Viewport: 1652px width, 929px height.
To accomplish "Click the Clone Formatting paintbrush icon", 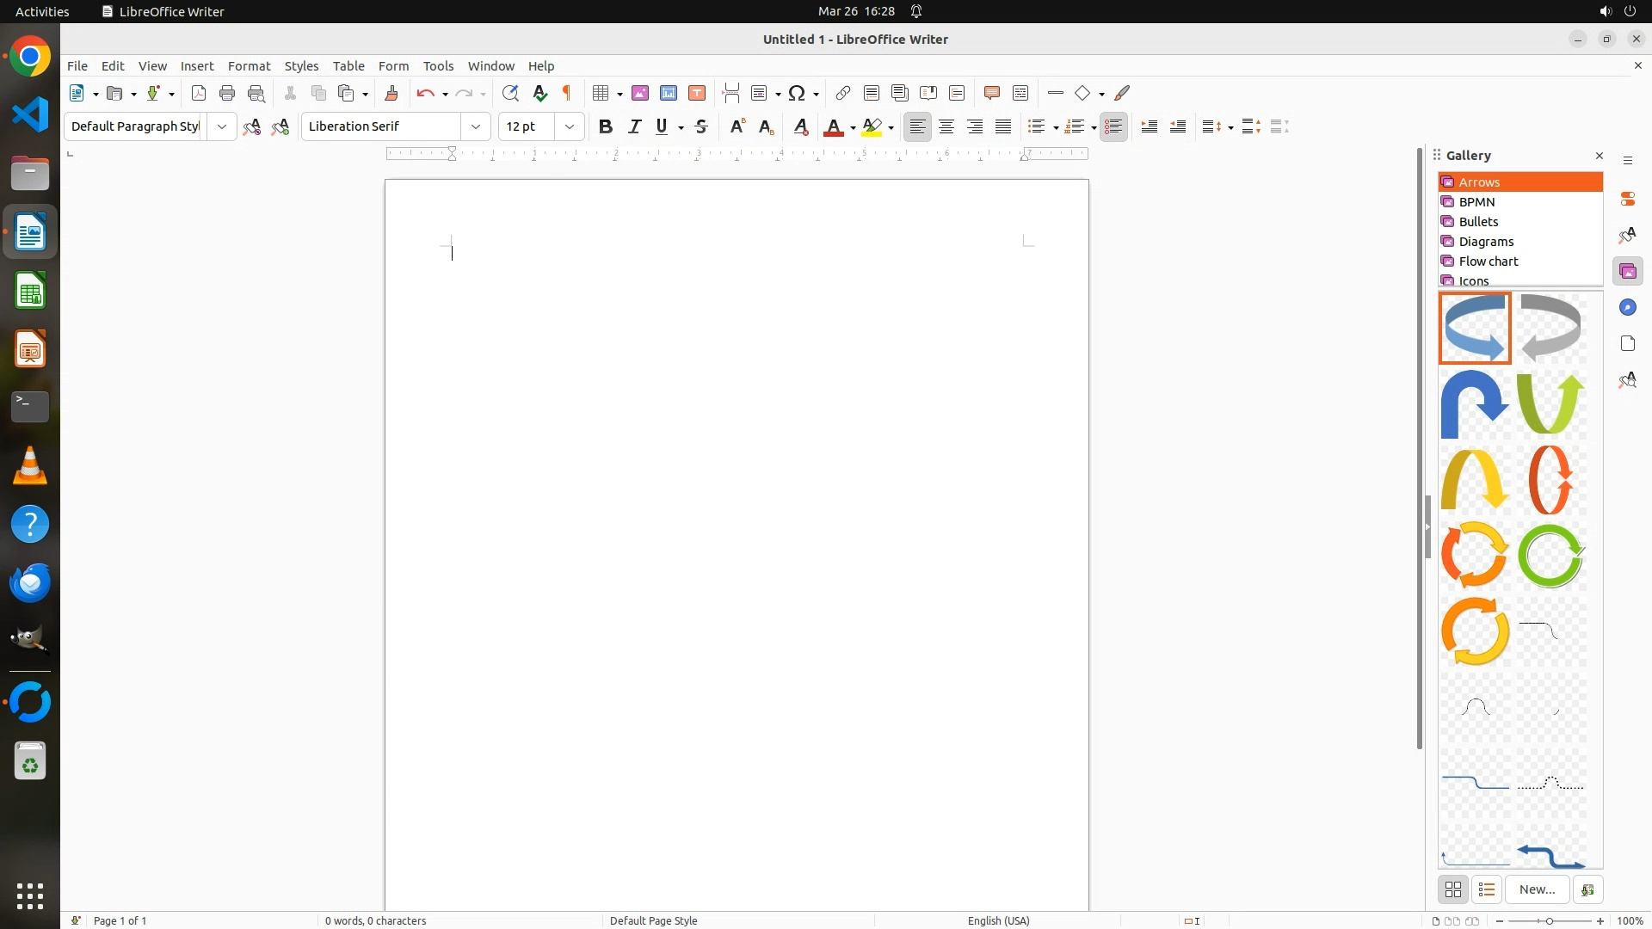I will click(x=391, y=94).
